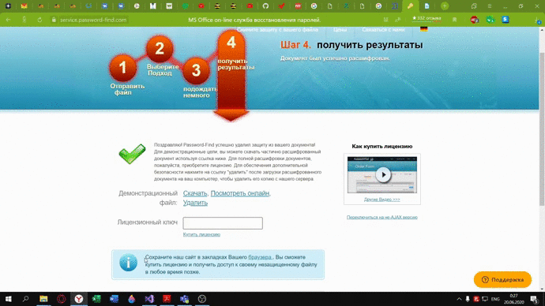Viewport: 545px width, 306px height.
Task: Play the Как купить лицензию video
Action: point(383,174)
